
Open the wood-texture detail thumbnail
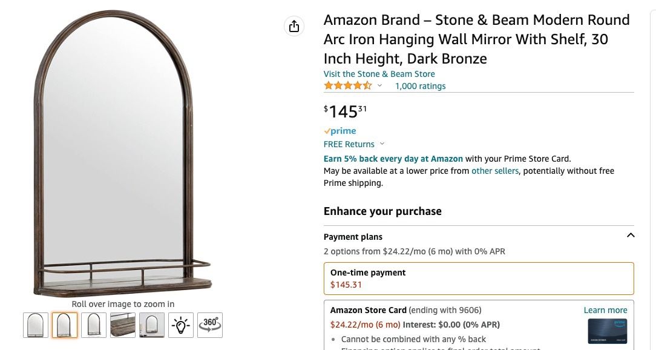point(122,325)
